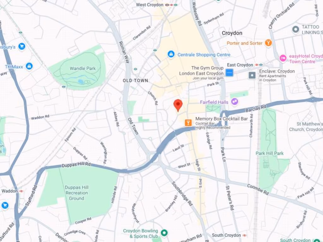Select the East Croydon station label
Screen dimensions: 323x242
pos(240,65)
